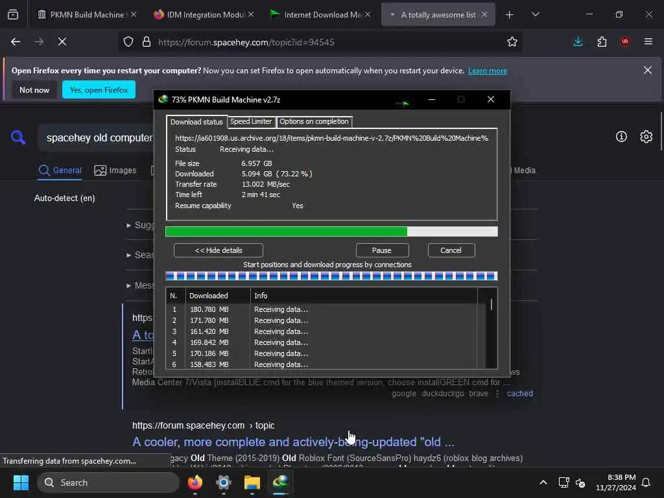Open the Windows Start menu

coord(21,482)
